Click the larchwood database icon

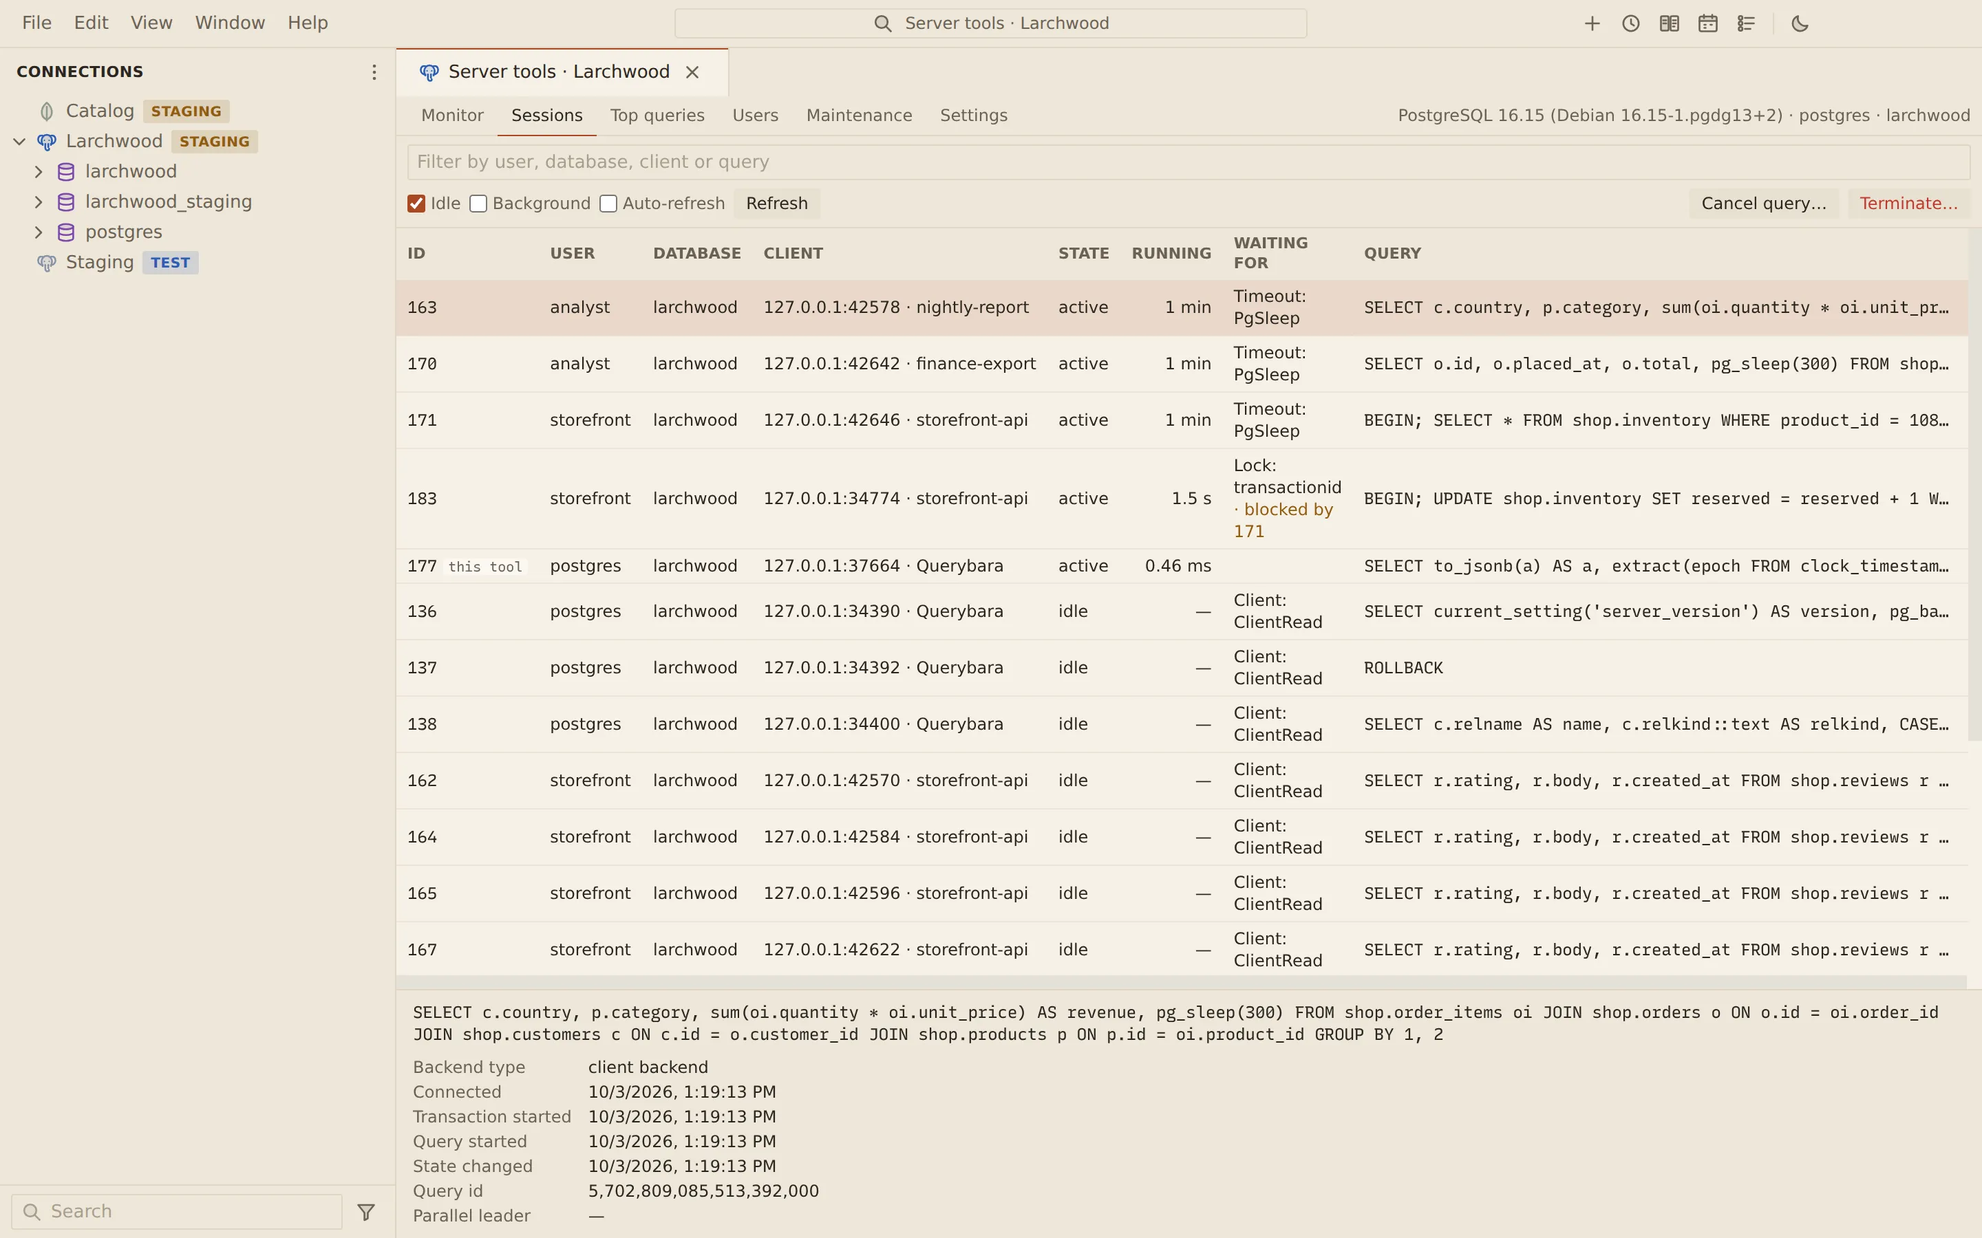[66, 172]
